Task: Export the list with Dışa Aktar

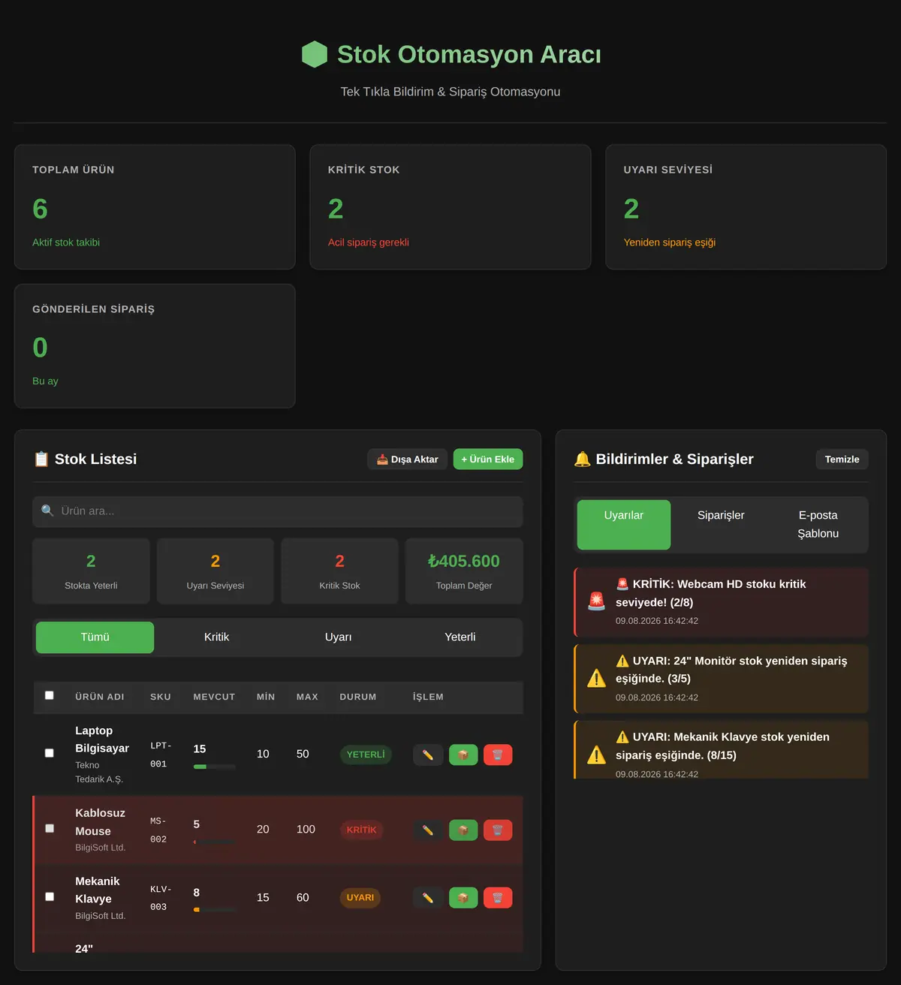Action: (408, 459)
